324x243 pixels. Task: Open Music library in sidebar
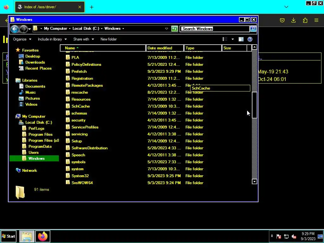pos(30,92)
